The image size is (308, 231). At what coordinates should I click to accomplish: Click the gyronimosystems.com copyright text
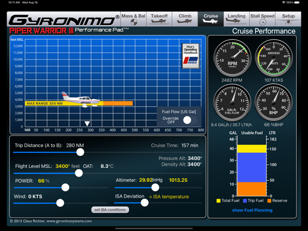coord(51,221)
